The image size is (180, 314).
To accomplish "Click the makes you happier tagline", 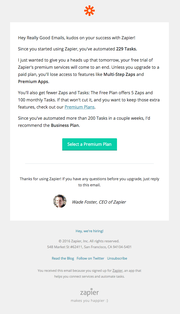I will pyautogui.click(x=89, y=300).
